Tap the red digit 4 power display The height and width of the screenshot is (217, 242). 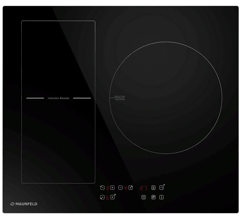point(125,188)
